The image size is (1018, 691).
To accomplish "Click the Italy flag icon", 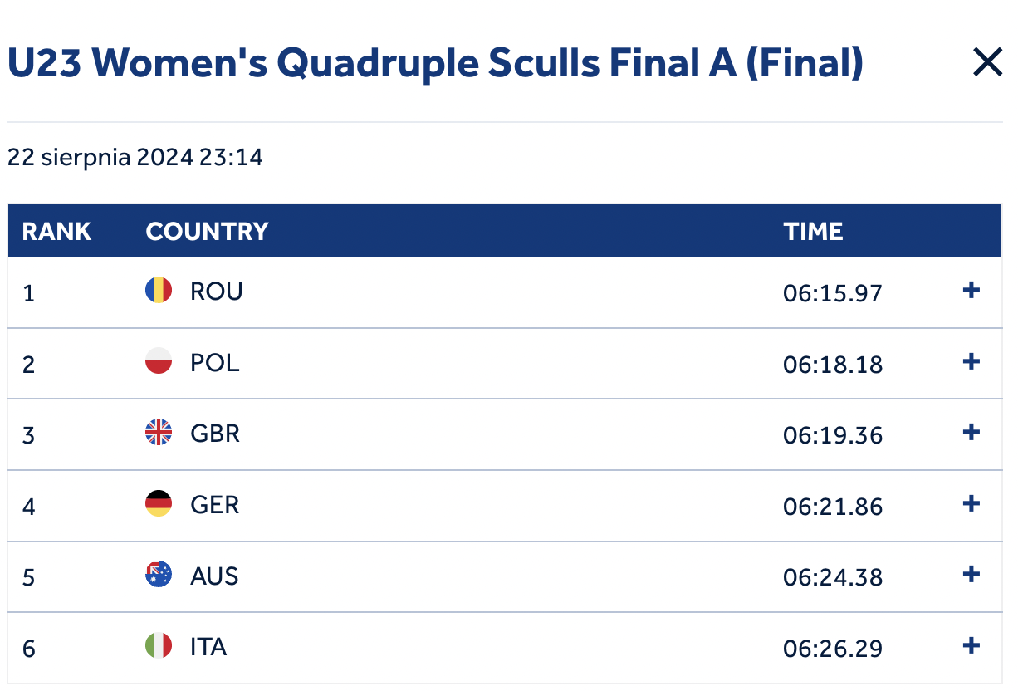I will pos(159,646).
